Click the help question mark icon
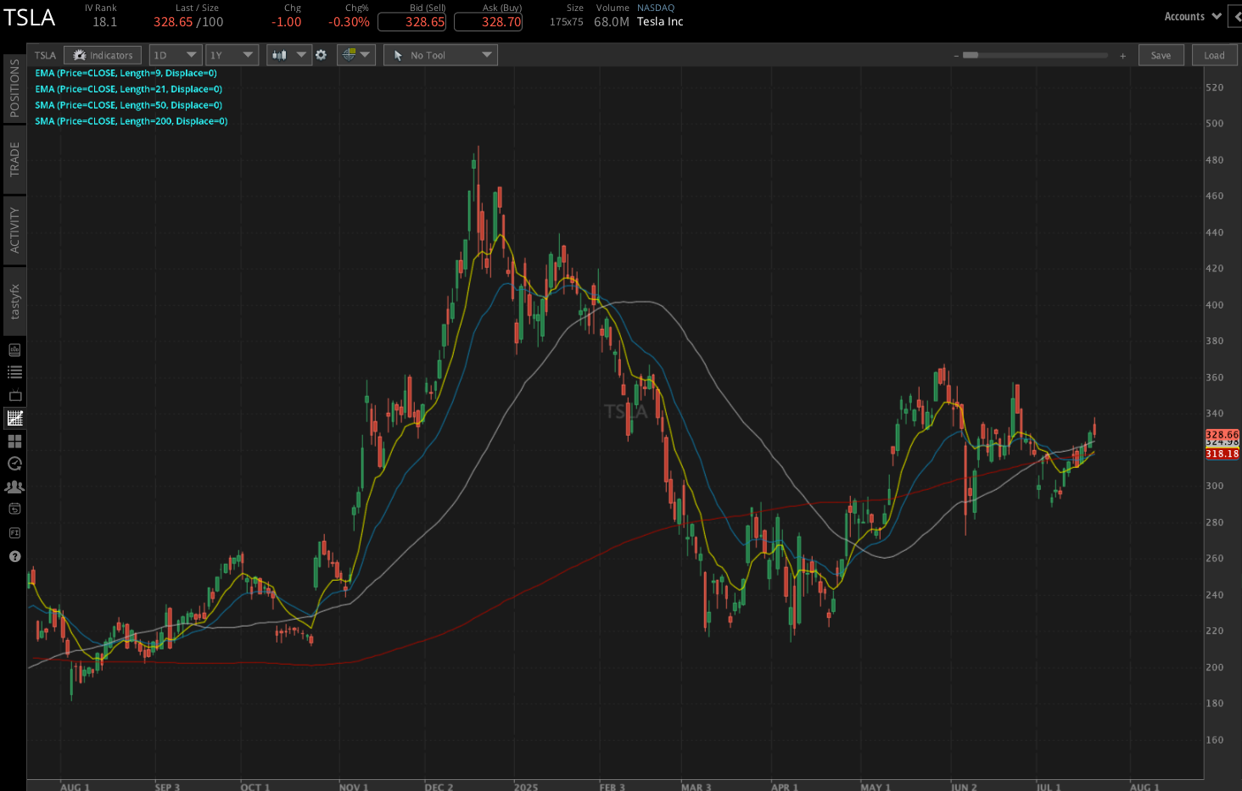Image resolution: width=1242 pixels, height=791 pixels. point(14,556)
